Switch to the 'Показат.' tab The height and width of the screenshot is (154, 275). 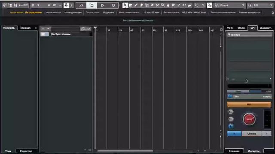tap(25, 28)
